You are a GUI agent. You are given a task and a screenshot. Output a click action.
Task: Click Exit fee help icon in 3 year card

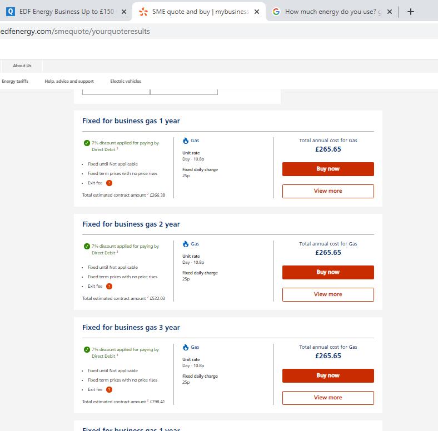click(x=109, y=389)
